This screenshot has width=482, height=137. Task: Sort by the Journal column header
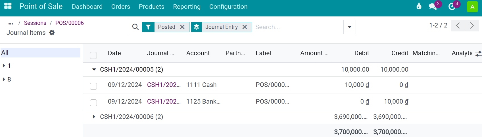tap(161, 53)
